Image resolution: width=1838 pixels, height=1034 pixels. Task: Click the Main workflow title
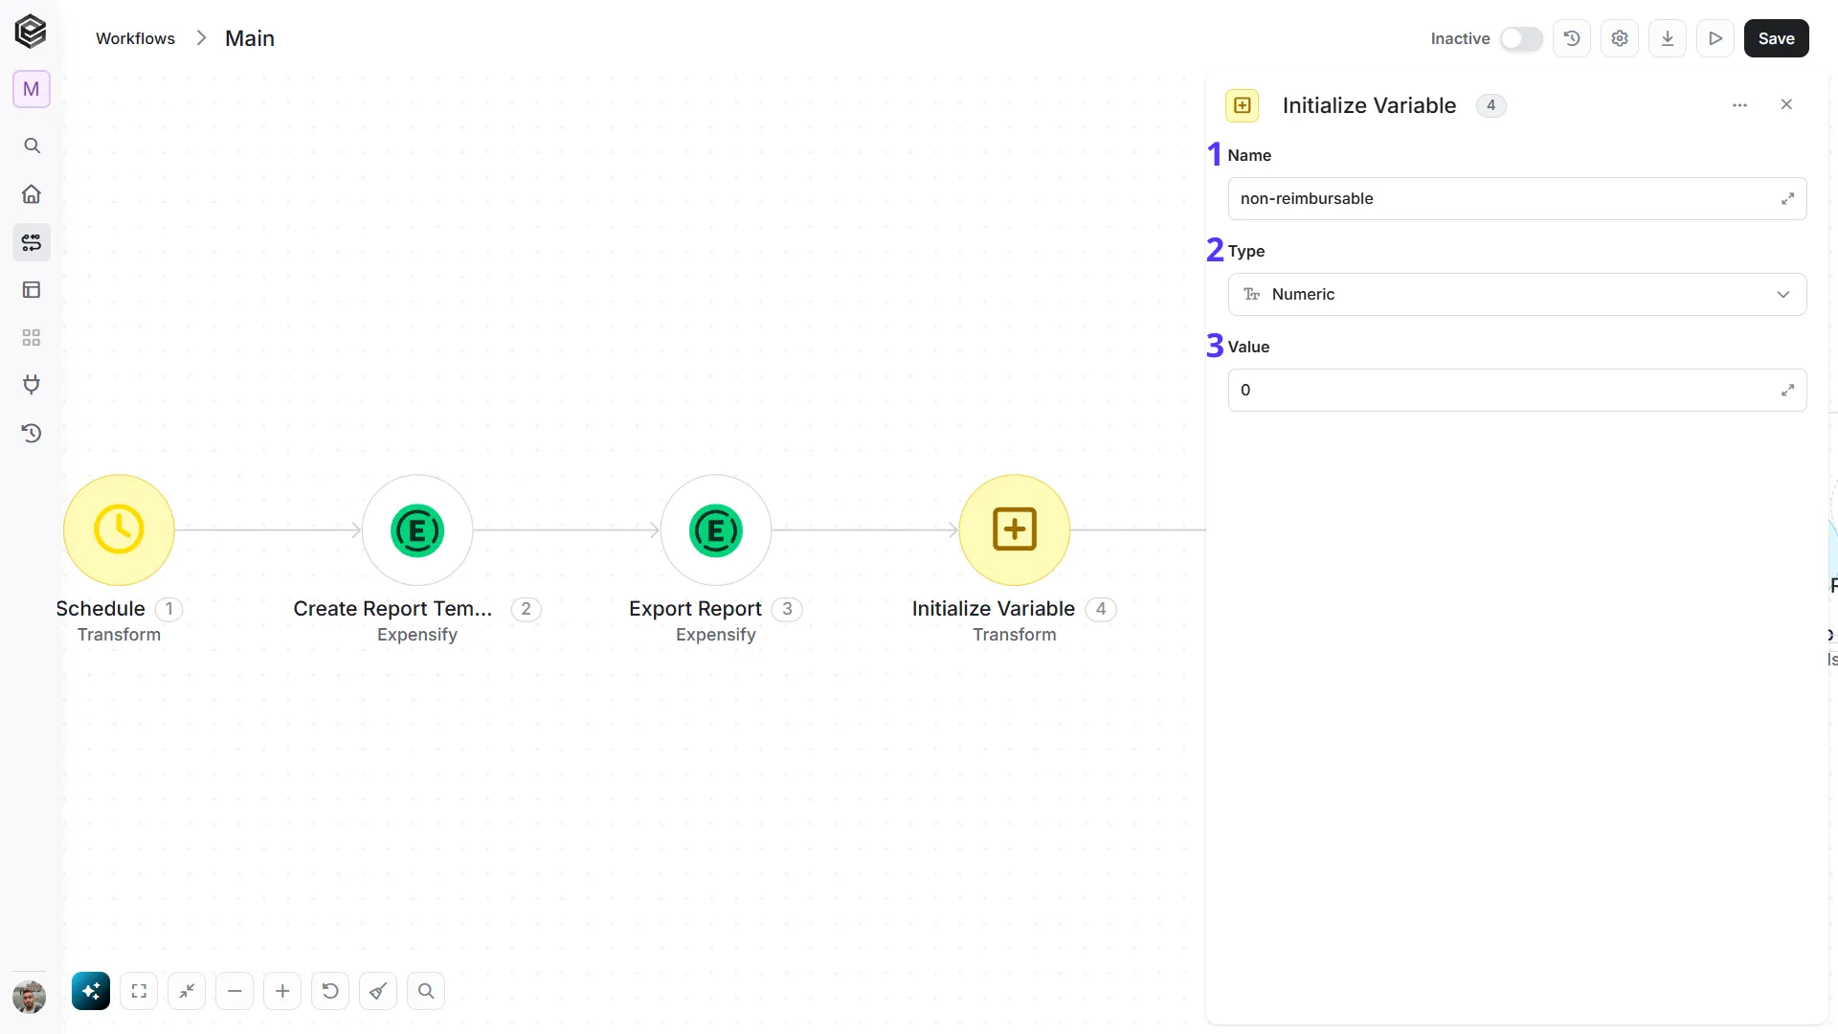tap(250, 38)
